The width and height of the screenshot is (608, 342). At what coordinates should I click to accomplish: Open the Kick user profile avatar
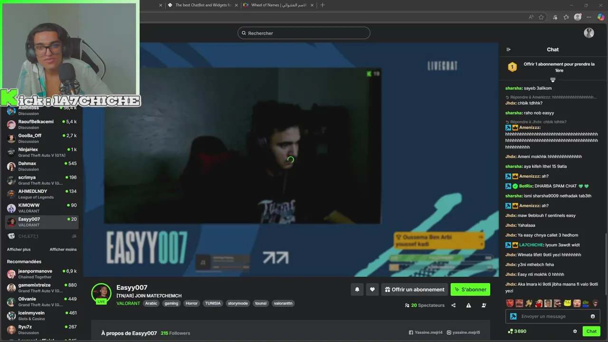(589, 33)
